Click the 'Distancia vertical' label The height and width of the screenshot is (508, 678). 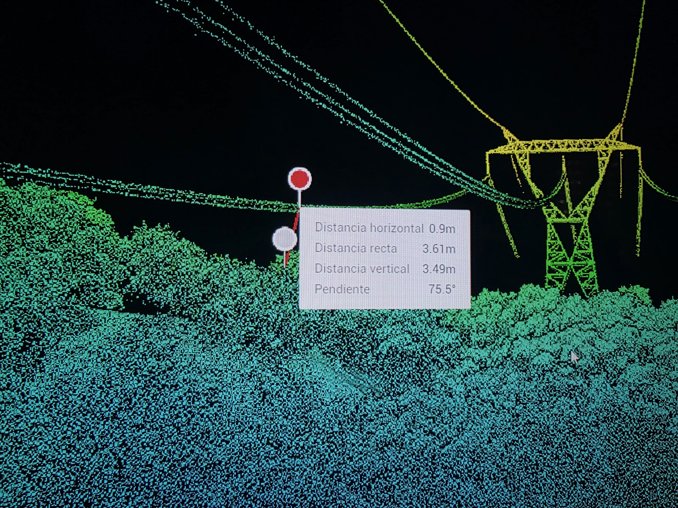click(x=362, y=269)
